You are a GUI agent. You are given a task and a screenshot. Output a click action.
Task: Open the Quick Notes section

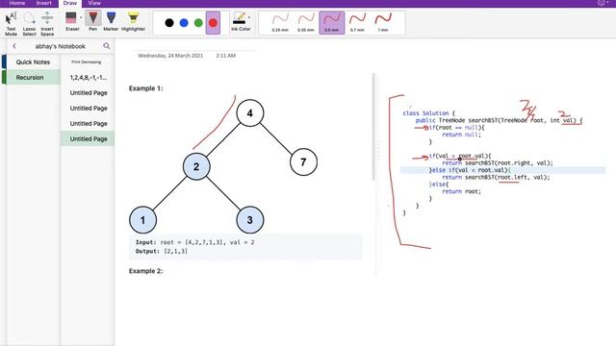click(x=33, y=62)
